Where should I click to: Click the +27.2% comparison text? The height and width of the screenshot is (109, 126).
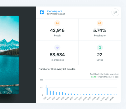pyautogui.click(x=93, y=77)
